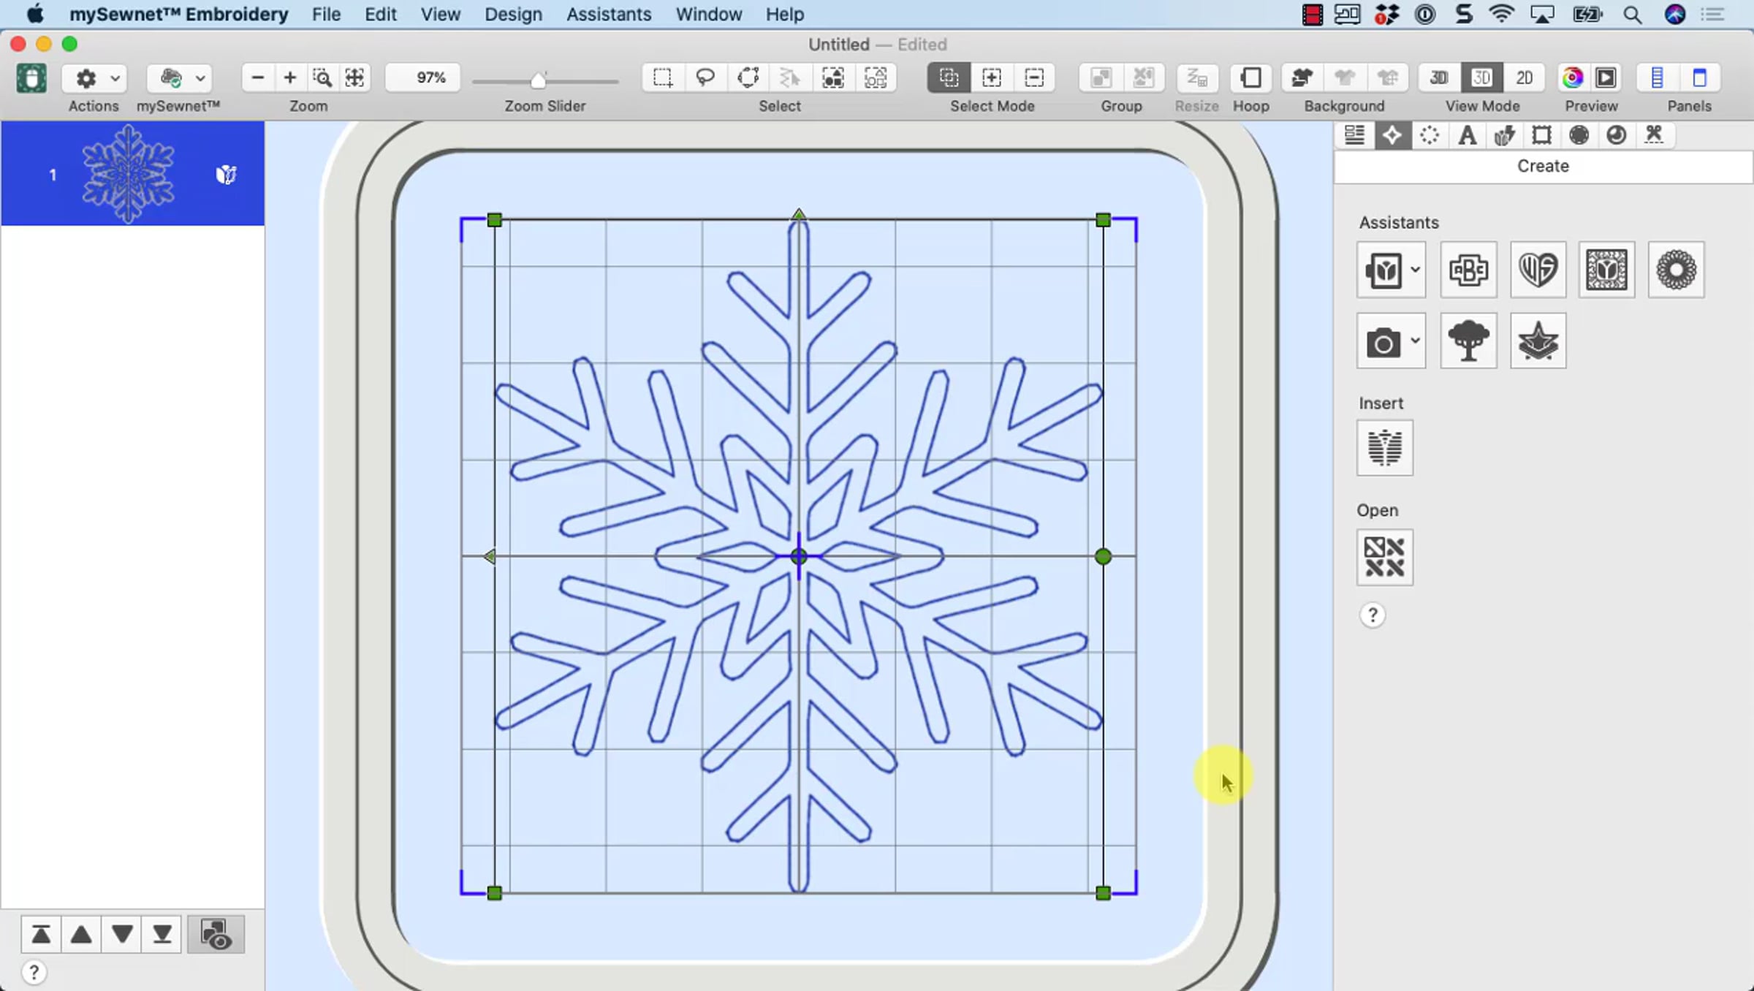
Task: Select the snowflake design thumbnail row
Action: 132,174
